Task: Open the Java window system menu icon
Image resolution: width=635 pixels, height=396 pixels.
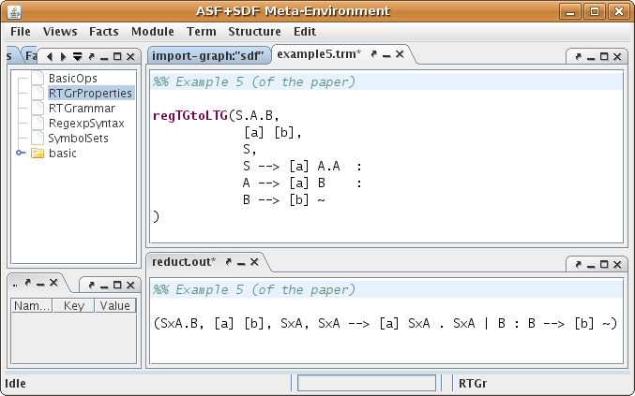Action: point(14,11)
